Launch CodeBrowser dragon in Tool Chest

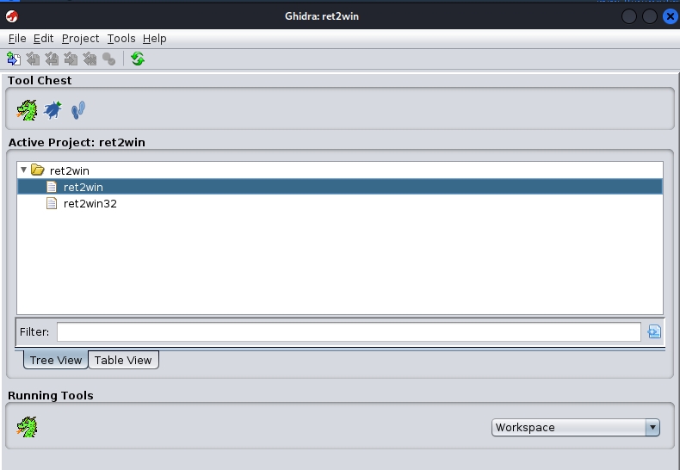[28, 110]
